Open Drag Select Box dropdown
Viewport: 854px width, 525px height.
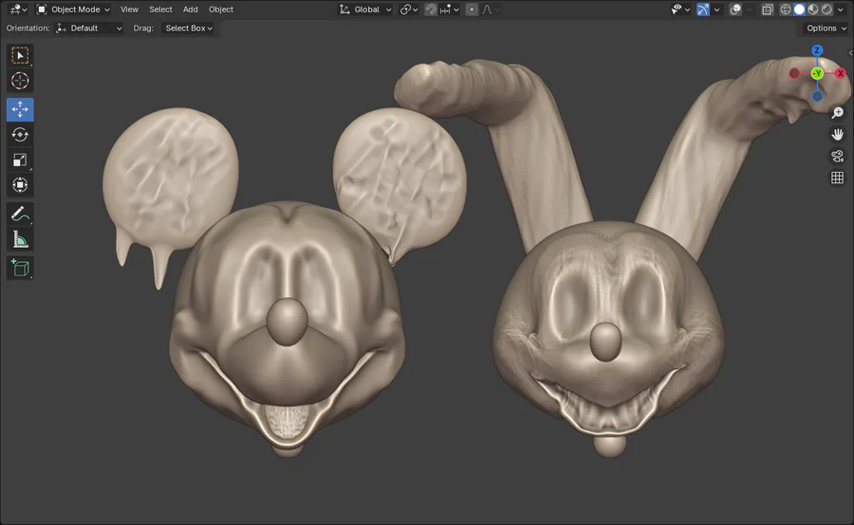coord(189,28)
